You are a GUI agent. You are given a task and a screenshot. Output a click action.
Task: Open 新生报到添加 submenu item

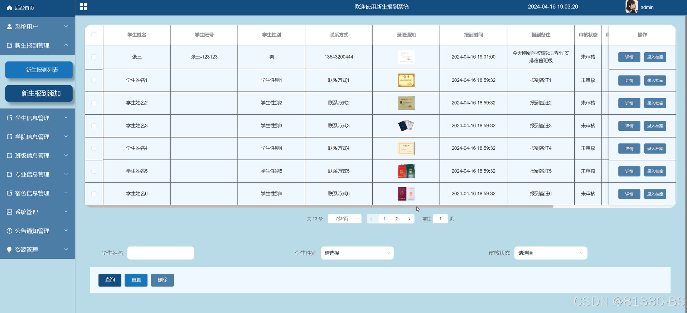(39, 93)
